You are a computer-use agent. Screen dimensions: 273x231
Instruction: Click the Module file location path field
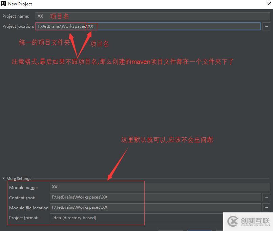(102, 208)
